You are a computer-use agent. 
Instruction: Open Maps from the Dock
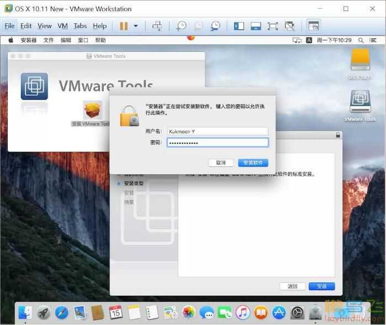(x=170, y=313)
